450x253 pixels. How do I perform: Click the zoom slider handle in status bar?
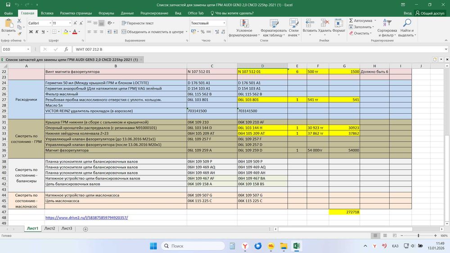[x=418, y=235]
